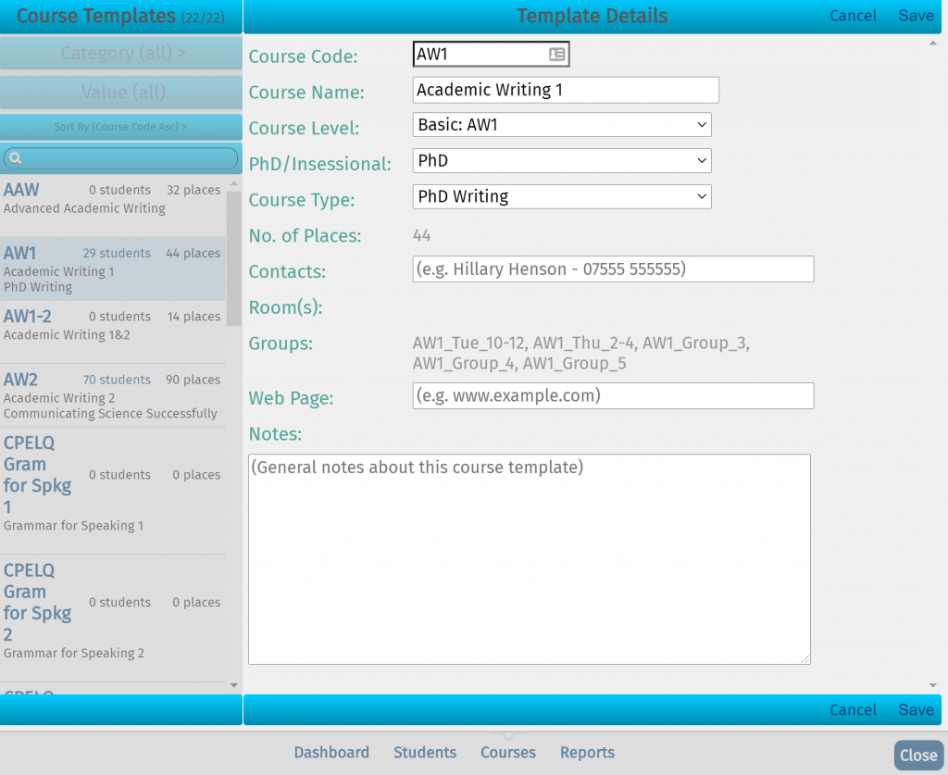
Task: Select the Reports tab
Action: point(587,752)
